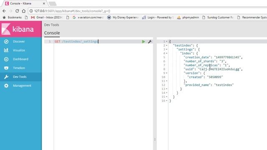This screenshot has width=267, height=150.
Task: Click the "number_of_replicas" line
Action: tap(207, 65)
